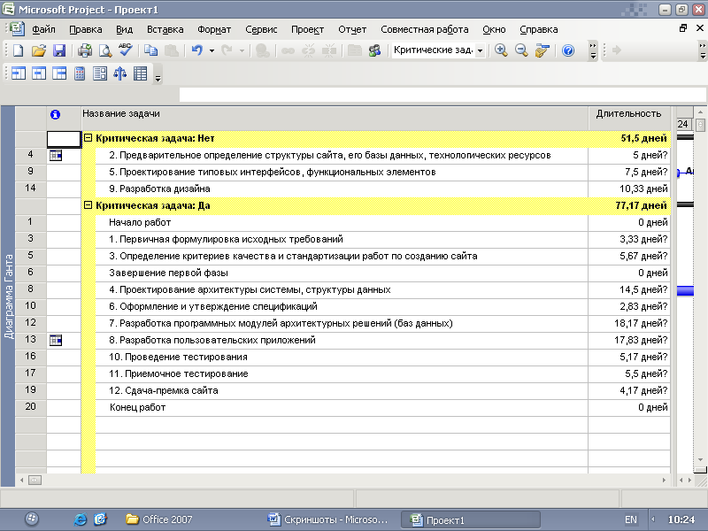
Task: Click second view-layout icon on second toolbar
Action: (x=39, y=73)
